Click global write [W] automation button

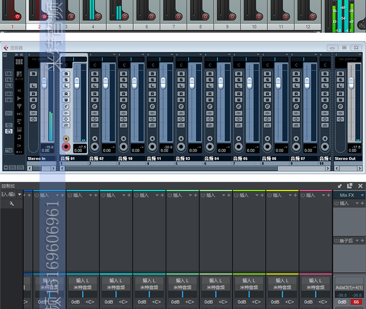point(9,100)
